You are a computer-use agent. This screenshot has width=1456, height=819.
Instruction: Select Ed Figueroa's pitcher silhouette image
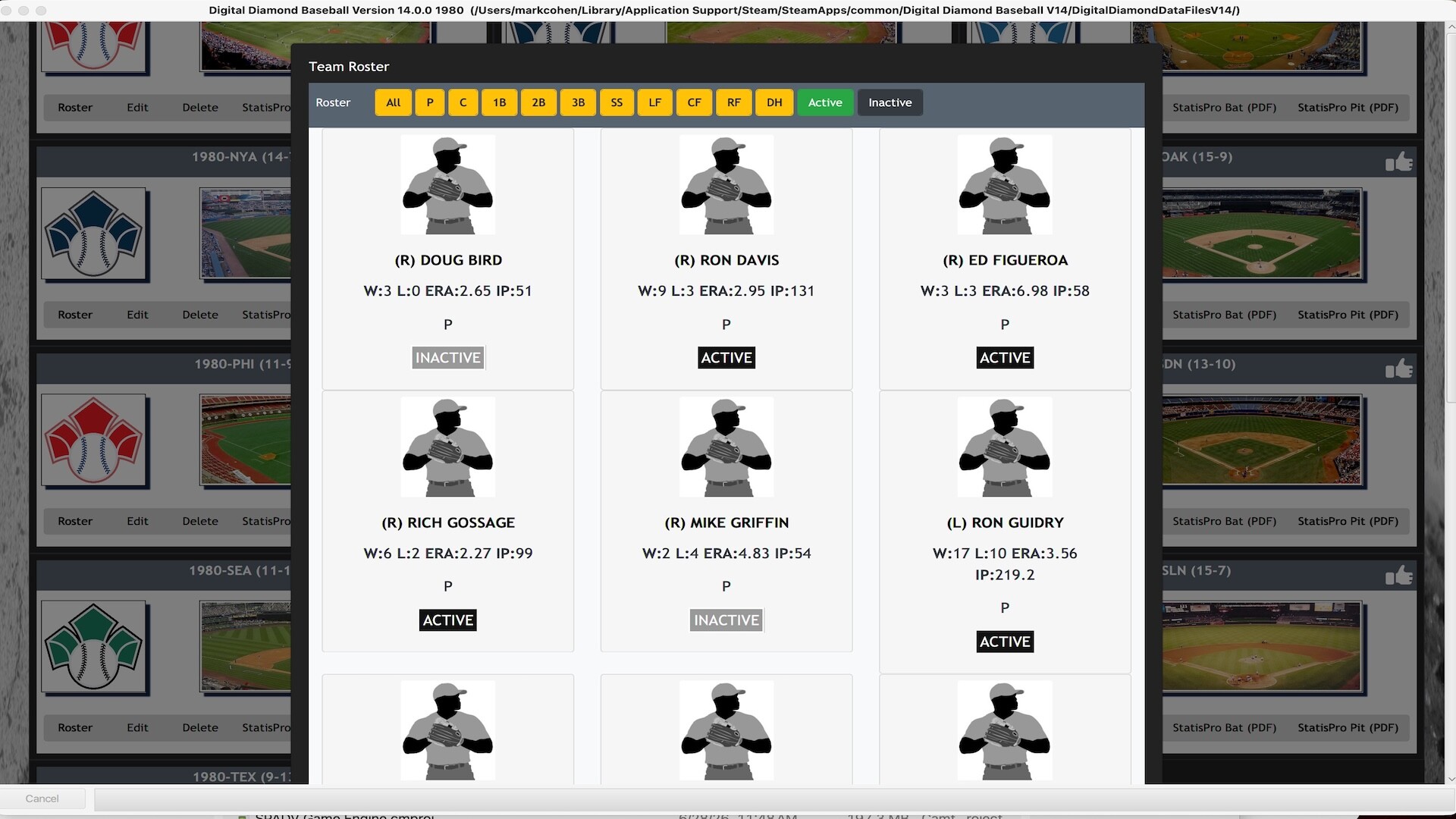point(1005,184)
